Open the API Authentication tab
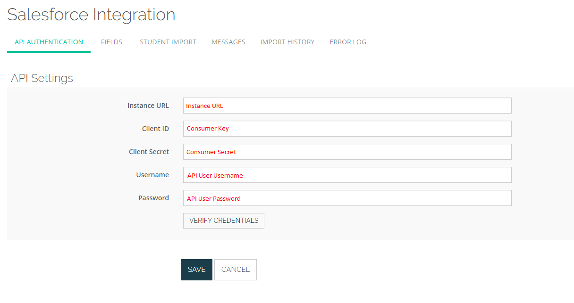 (49, 42)
